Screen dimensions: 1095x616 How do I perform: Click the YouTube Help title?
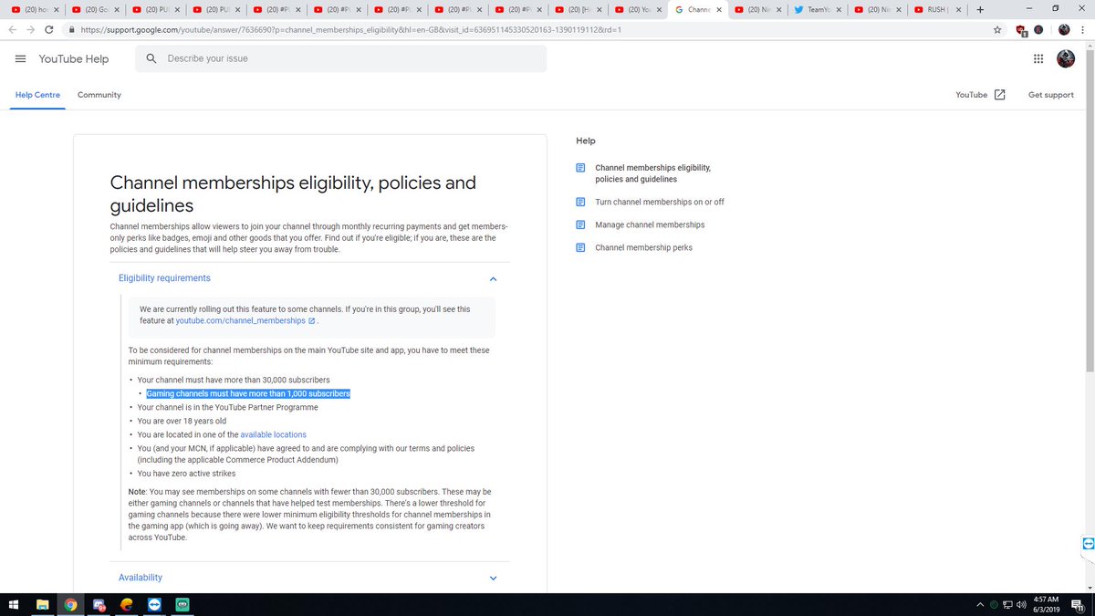coord(73,58)
